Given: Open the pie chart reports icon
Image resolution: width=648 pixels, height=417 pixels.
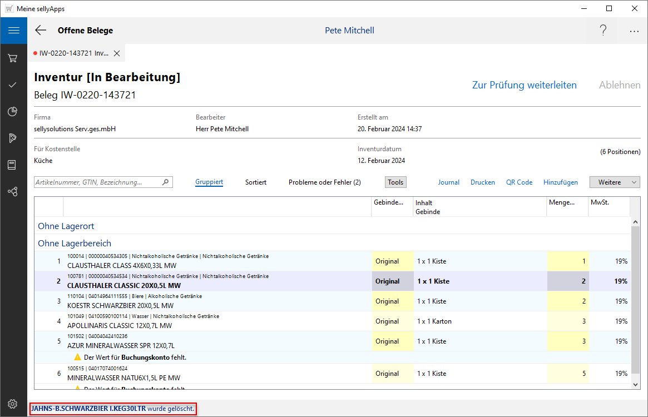Looking at the screenshot, I should pyautogui.click(x=13, y=111).
